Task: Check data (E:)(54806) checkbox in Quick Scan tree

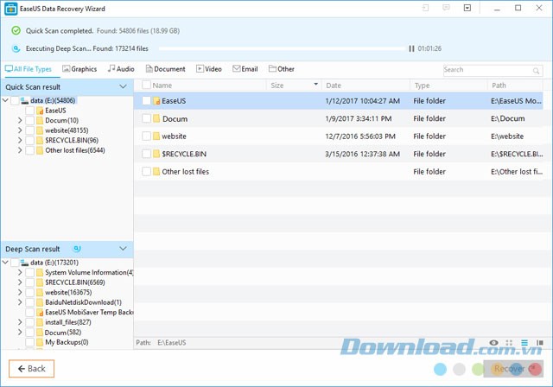Action: pyautogui.click(x=15, y=101)
